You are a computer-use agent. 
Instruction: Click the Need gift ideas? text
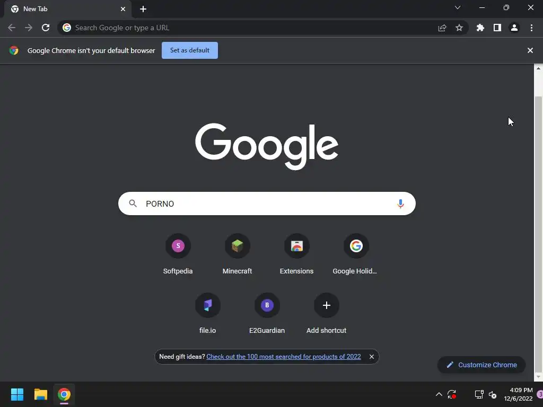[182, 357]
